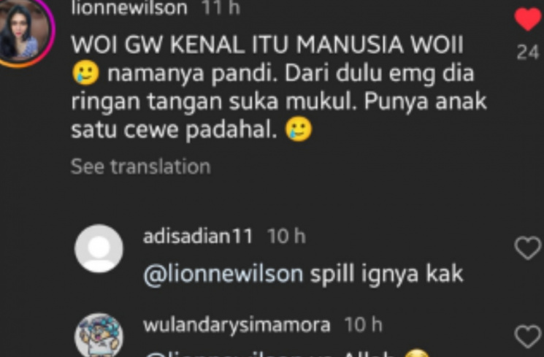Select the "spill ignya kak" reply text

point(386,275)
